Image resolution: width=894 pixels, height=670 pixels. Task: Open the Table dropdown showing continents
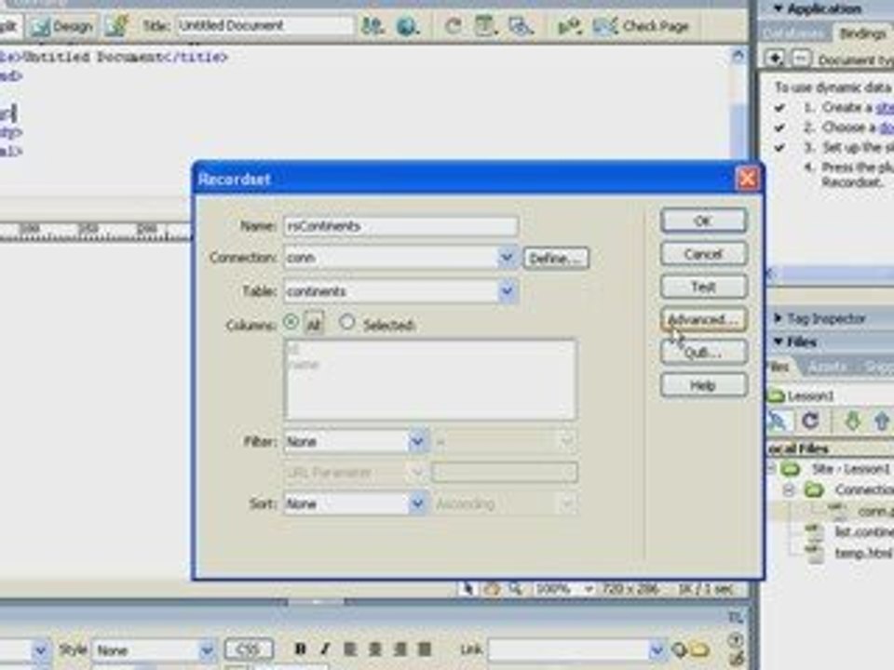coord(507,291)
